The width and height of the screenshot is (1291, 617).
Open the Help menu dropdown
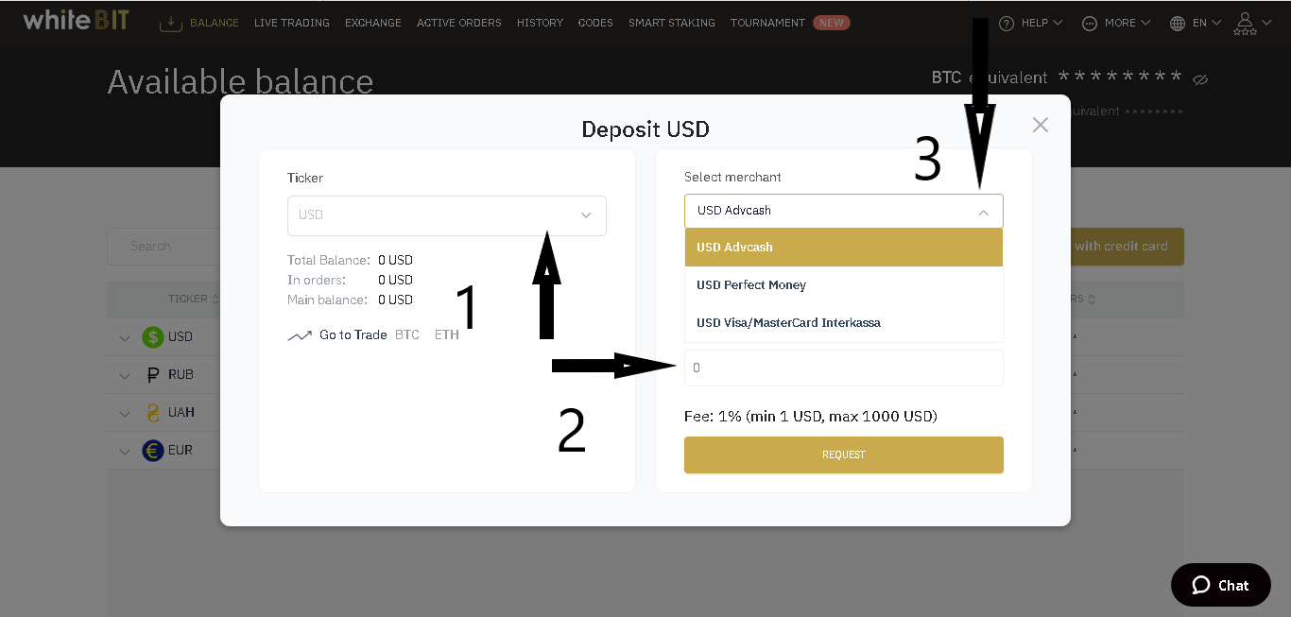pyautogui.click(x=1031, y=23)
